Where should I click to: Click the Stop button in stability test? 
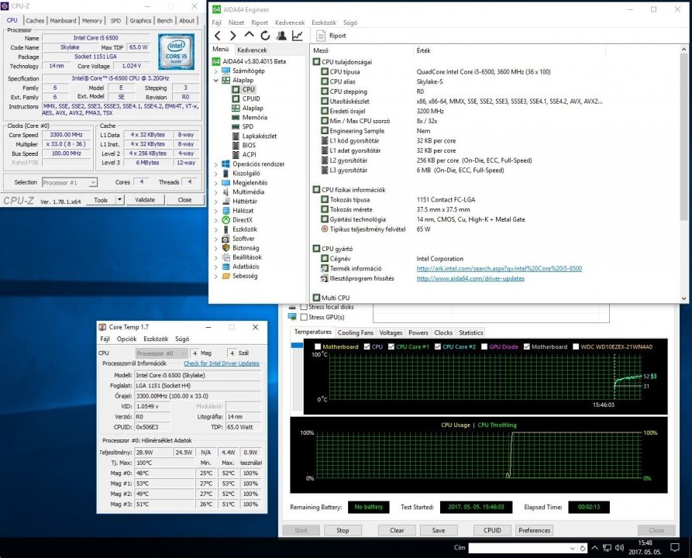(343, 530)
